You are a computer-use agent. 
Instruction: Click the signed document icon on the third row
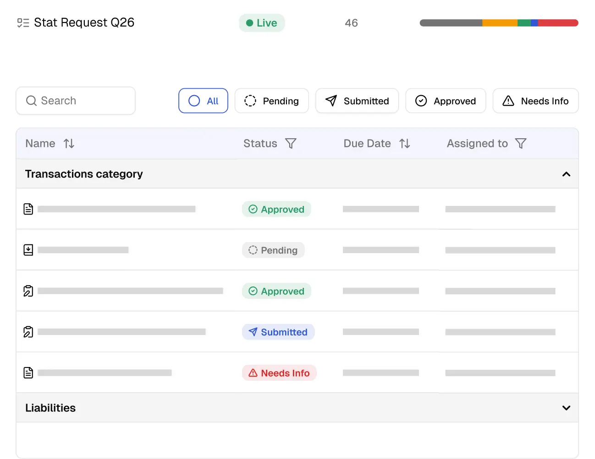click(x=28, y=291)
